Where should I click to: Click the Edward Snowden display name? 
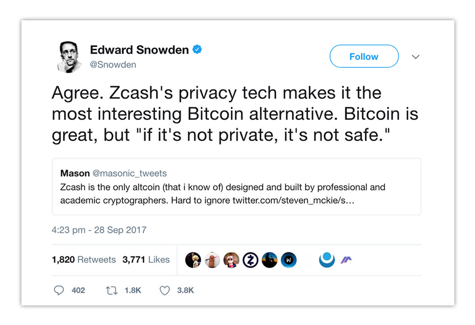pos(139,50)
